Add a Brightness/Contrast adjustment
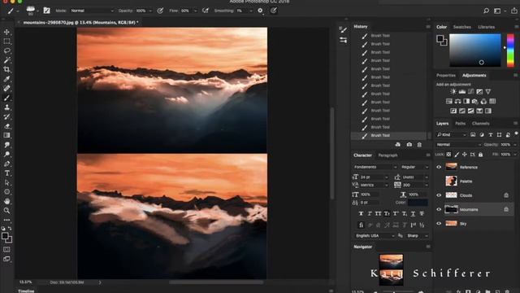The image size is (520, 293). (x=453, y=92)
